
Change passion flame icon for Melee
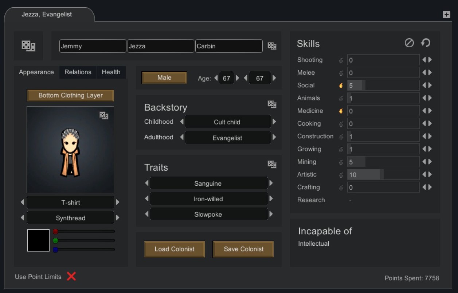[x=341, y=73]
